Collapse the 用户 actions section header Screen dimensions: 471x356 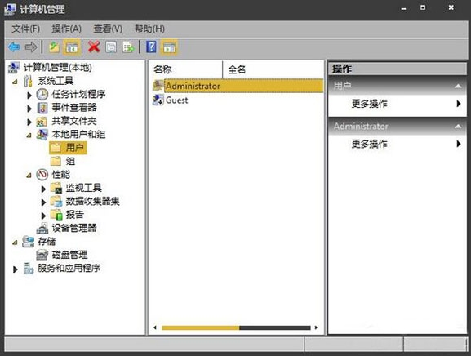click(x=458, y=87)
